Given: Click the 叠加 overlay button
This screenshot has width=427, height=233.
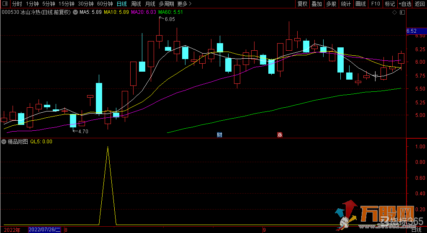Looking at the screenshot, I should click(x=317, y=4).
